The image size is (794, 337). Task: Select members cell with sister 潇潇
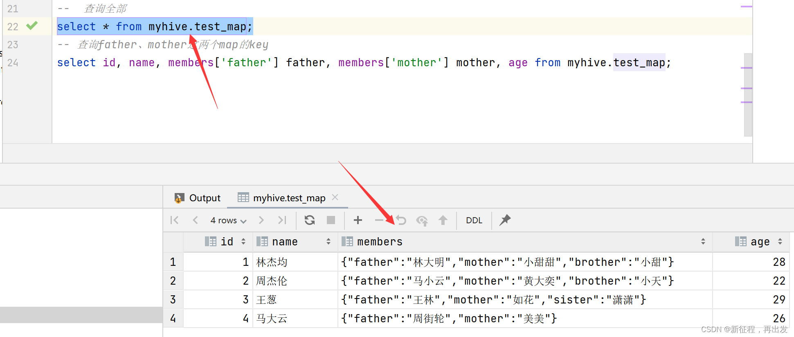(x=525, y=299)
